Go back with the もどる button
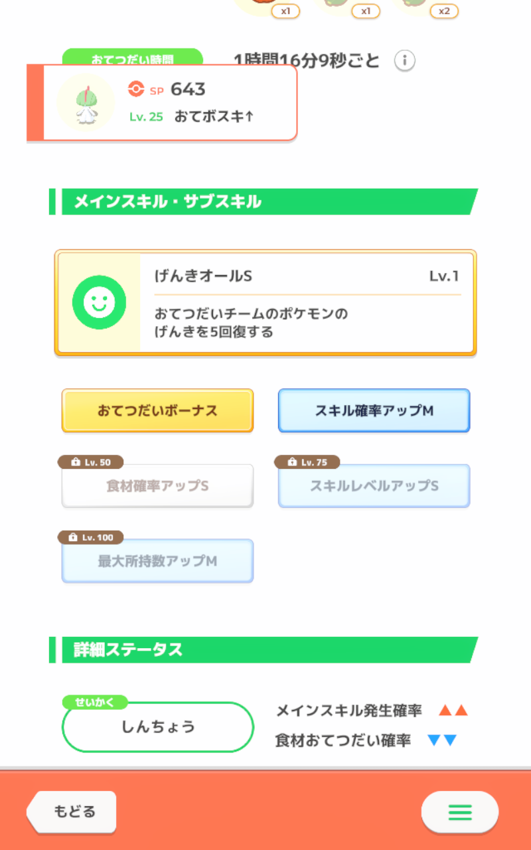Image resolution: width=531 pixels, height=850 pixels. (x=72, y=811)
